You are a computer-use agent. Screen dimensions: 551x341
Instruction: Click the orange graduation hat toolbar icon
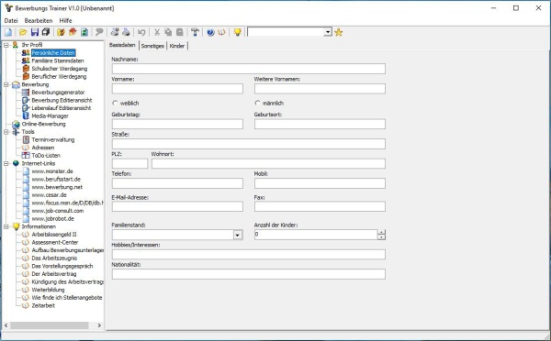[73, 32]
